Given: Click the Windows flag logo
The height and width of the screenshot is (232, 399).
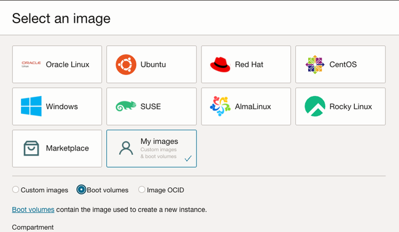Looking at the screenshot, I should 31,106.
